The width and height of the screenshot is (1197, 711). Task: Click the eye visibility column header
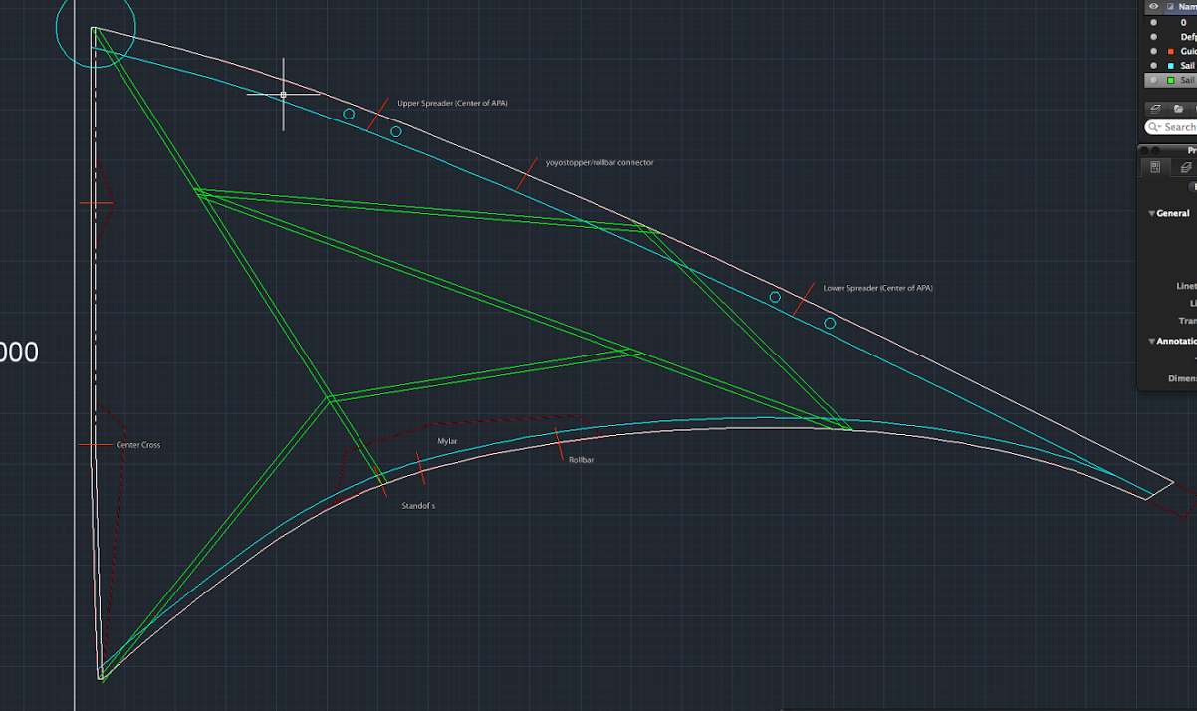click(x=1153, y=6)
